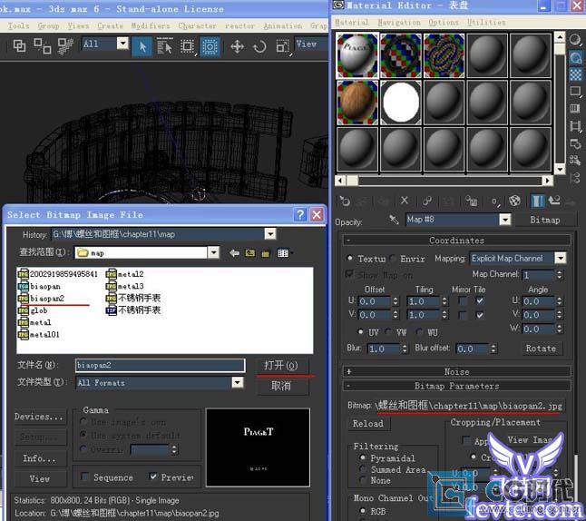Toggle U Tile checkbox
Viewport: 586px width, 521px height.
pyautogui.click(x=480, y=300)
